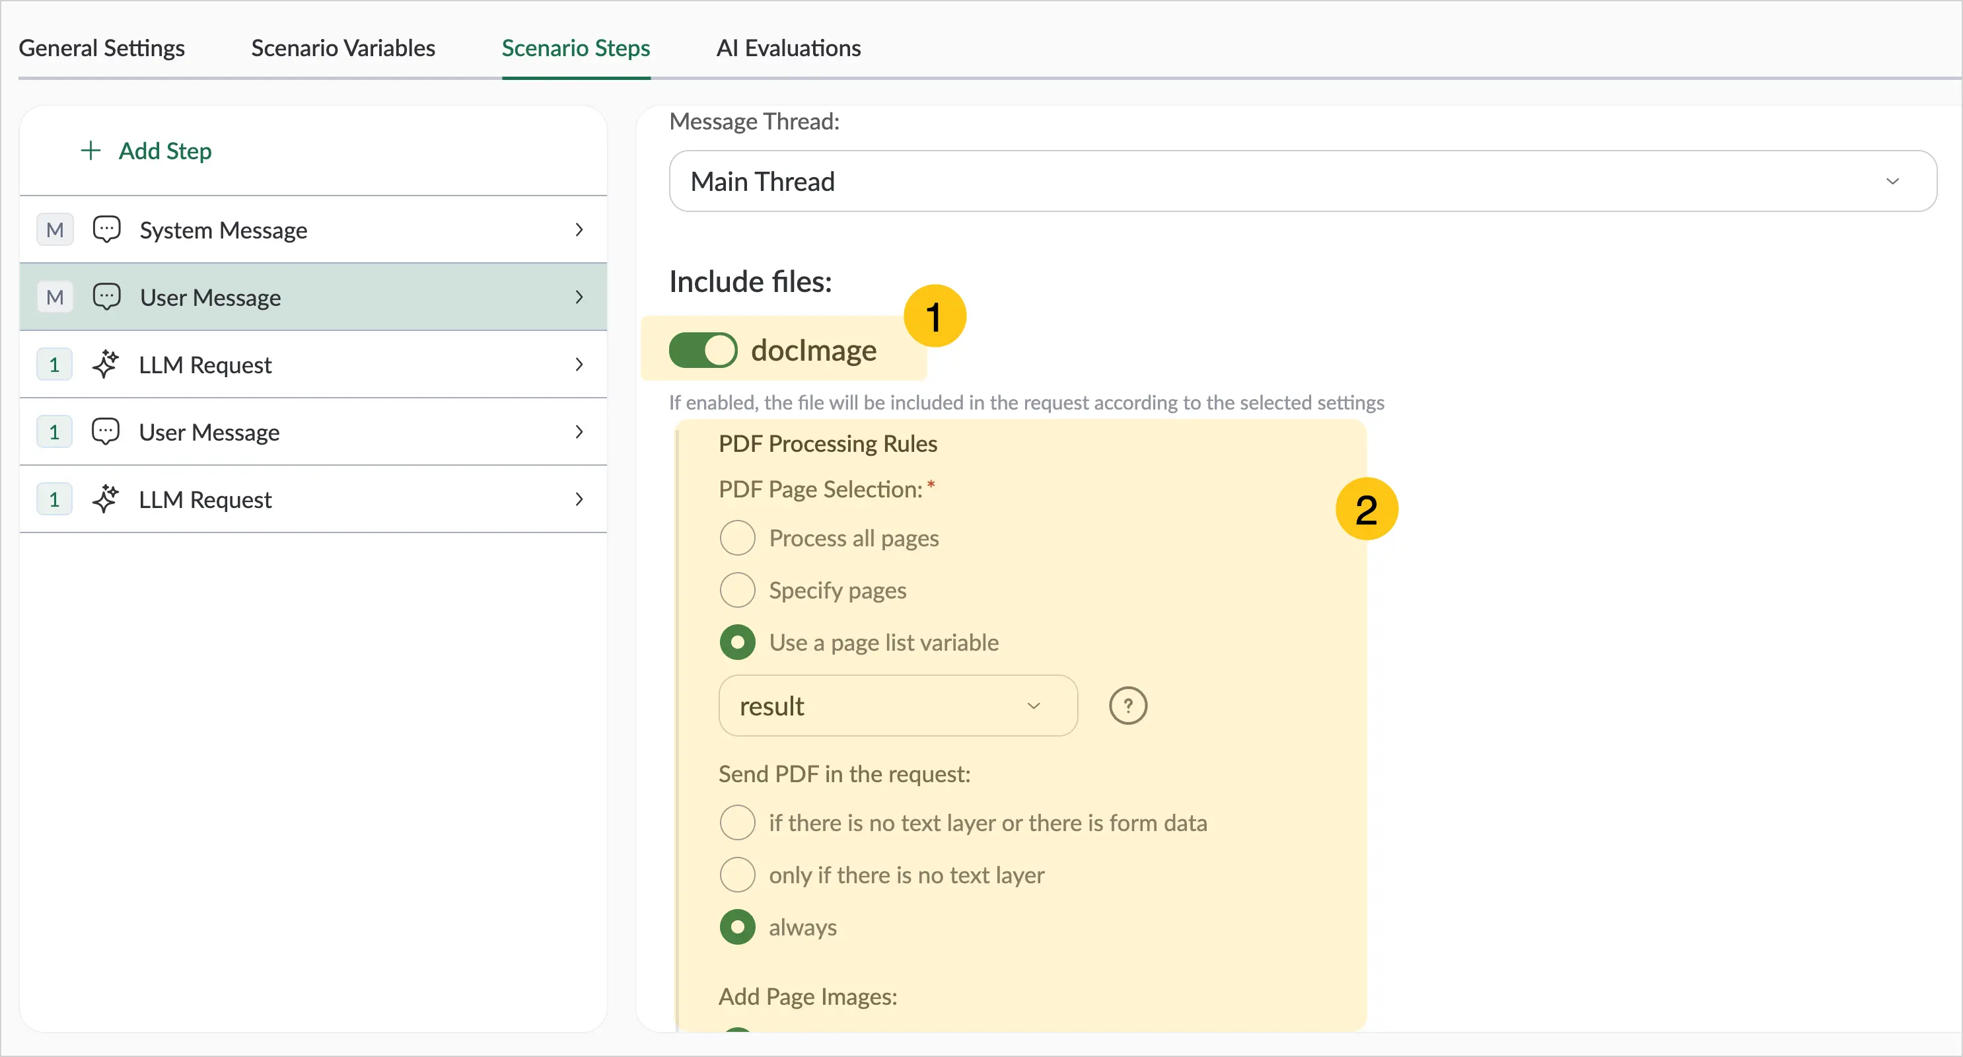
Task: Expand the highlighted User Message step chevron
Action: click(x=579, y=297)
